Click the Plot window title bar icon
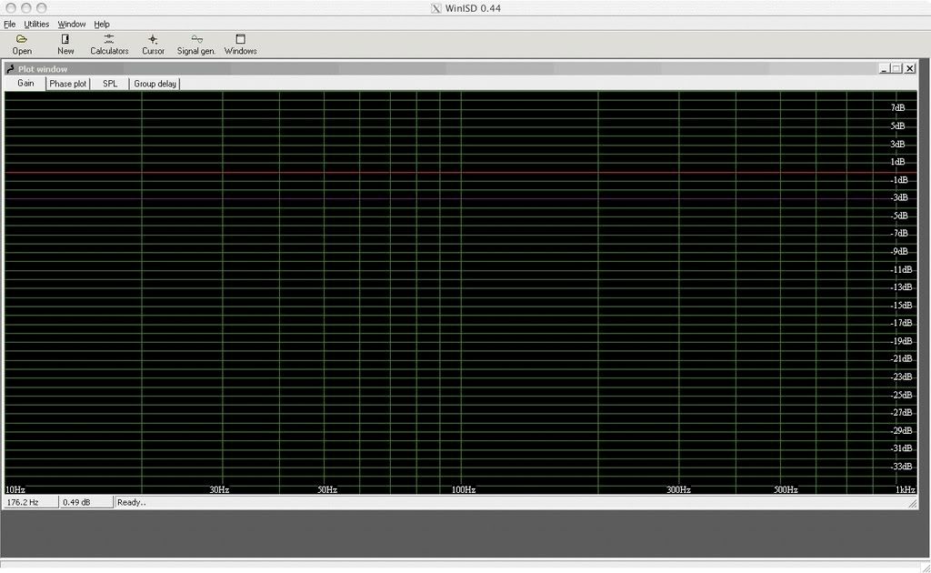 [10, 69]
